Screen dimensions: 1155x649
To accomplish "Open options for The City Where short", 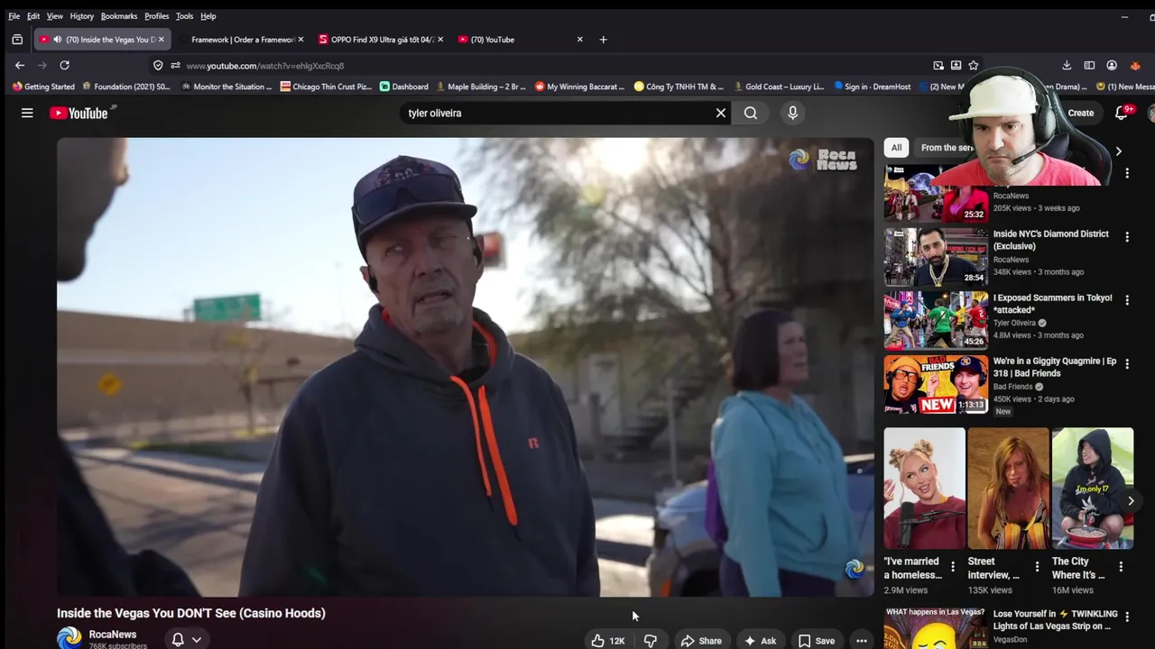I will tap(1121, 567).
